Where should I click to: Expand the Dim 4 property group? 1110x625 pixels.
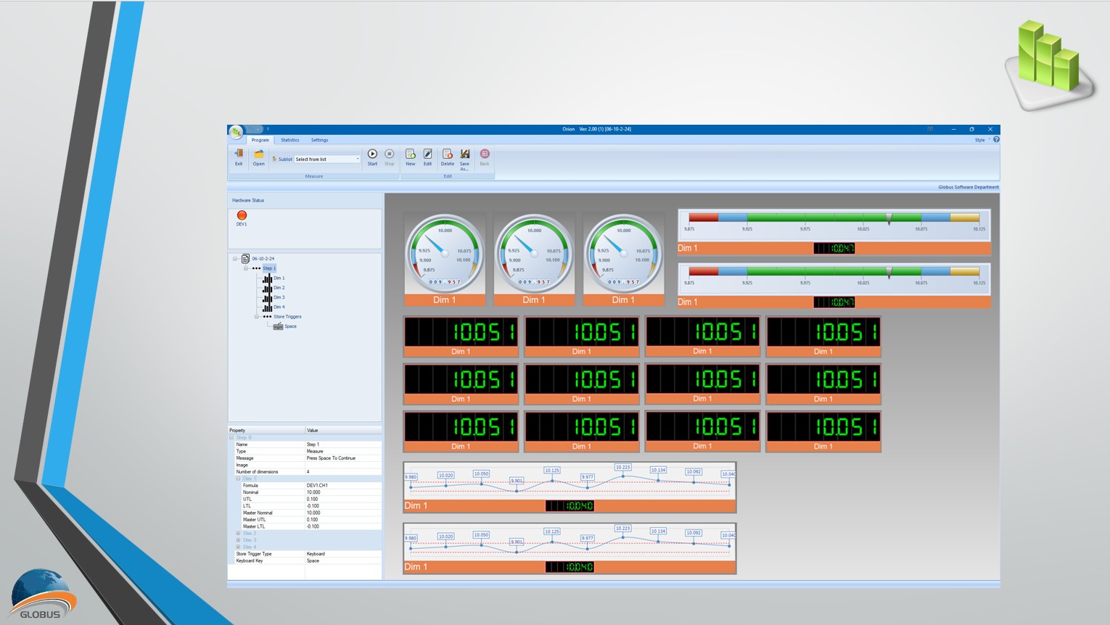click(x=238, y=547)
